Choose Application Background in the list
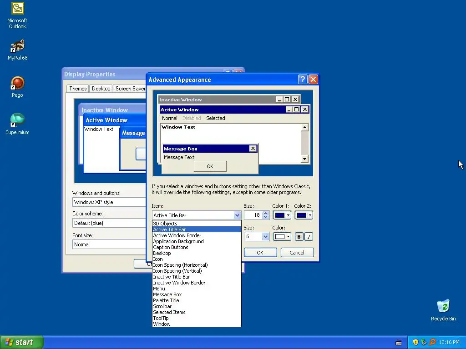This screenshot has width=466, height=349. (197, 241)
